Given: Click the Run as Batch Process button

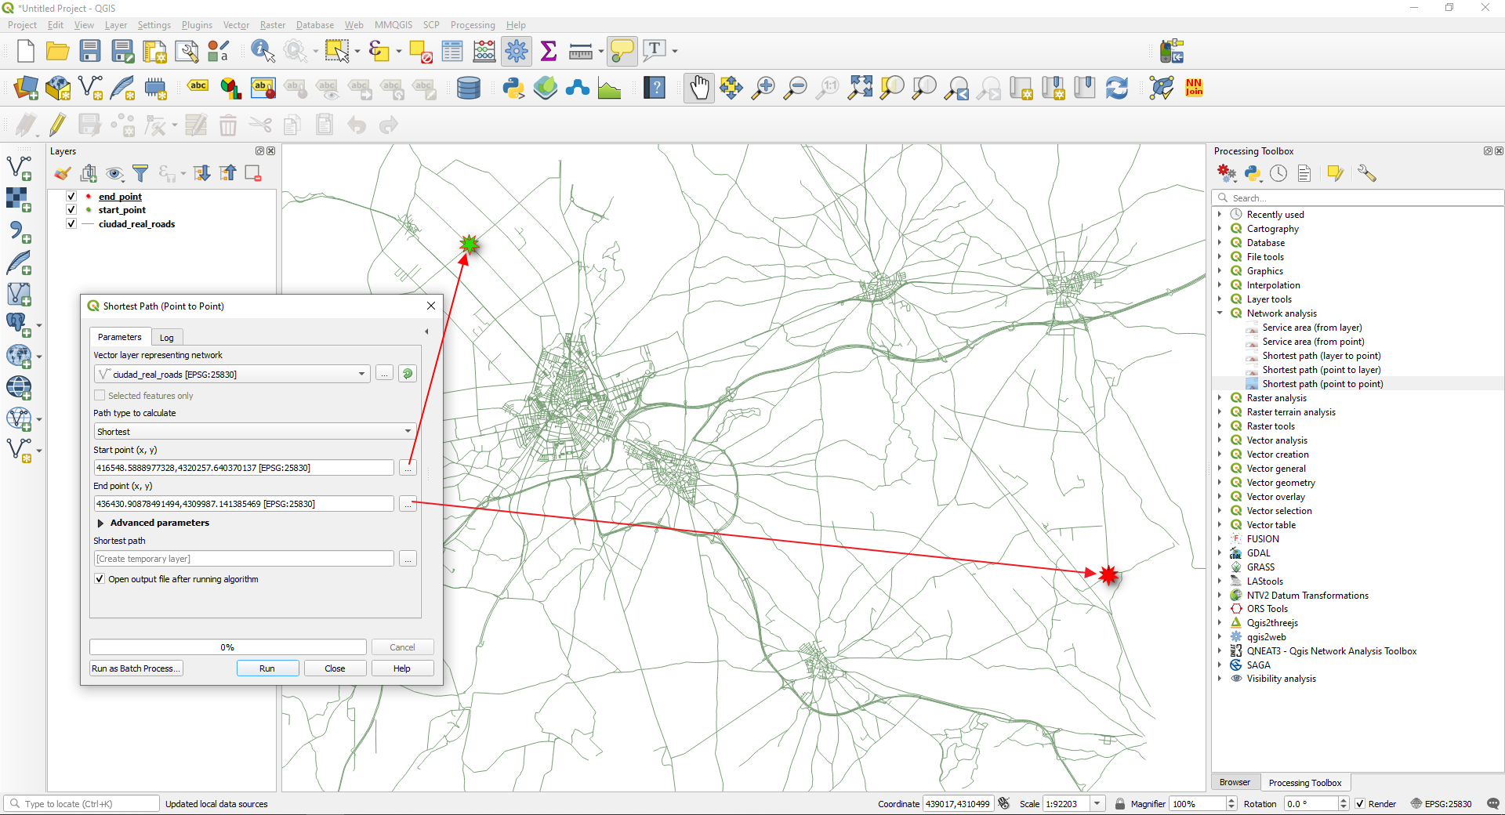Looking at the screenshot, I should pyautogui.click(x=135, y=668).
